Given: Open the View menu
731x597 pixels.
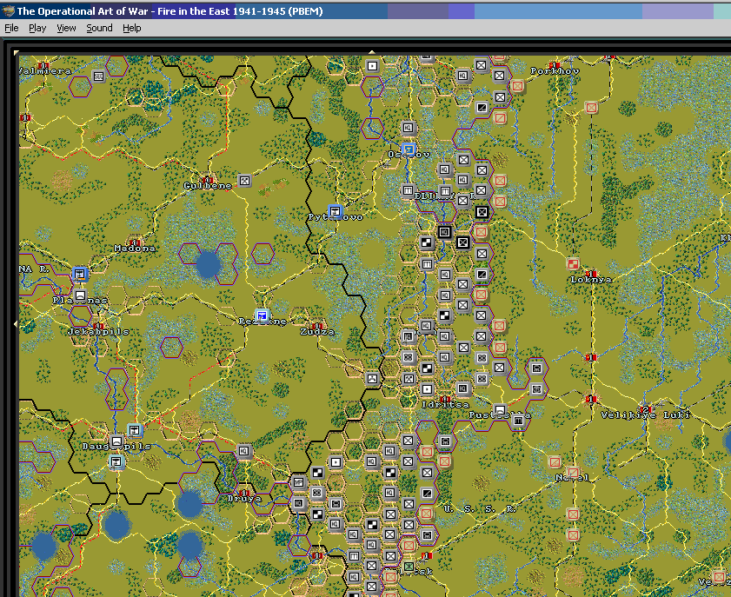Looking at the screenshot, I should [66, 28].
